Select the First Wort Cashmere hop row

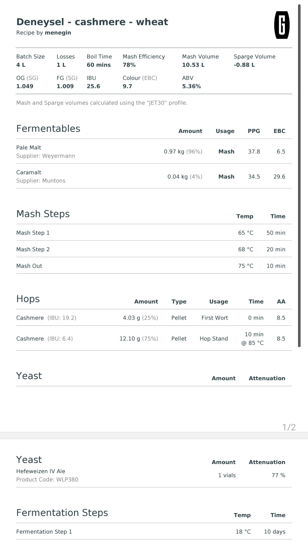point(154,318)
